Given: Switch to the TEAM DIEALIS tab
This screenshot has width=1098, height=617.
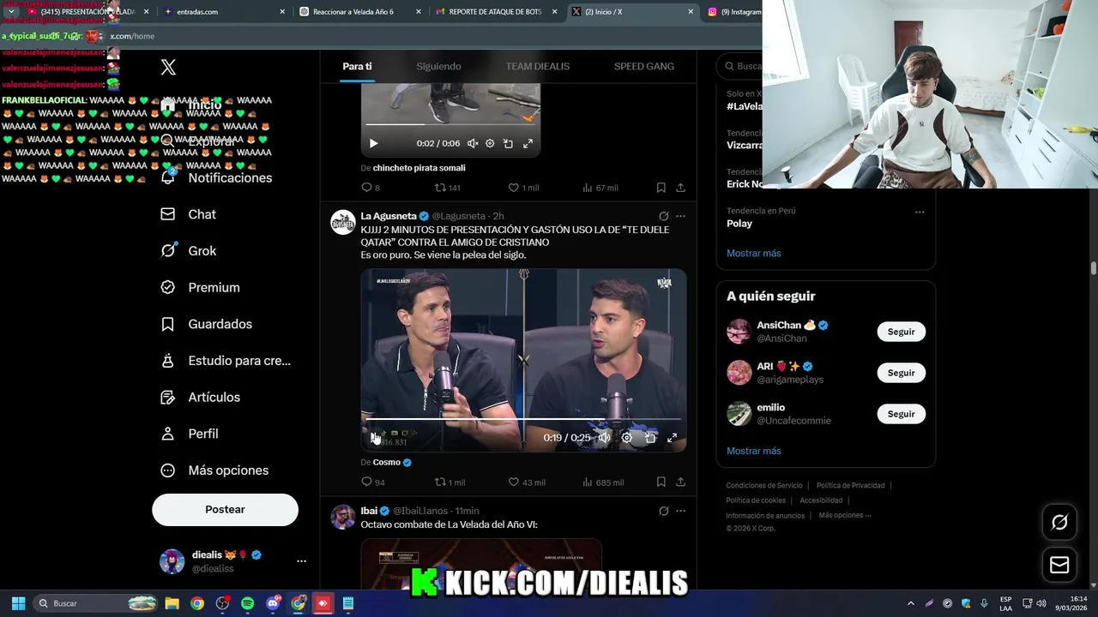Looking at the screenshot, I should [537, 66].
